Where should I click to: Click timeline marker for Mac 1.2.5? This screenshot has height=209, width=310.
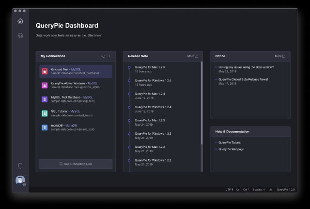[x=129, y=67]
